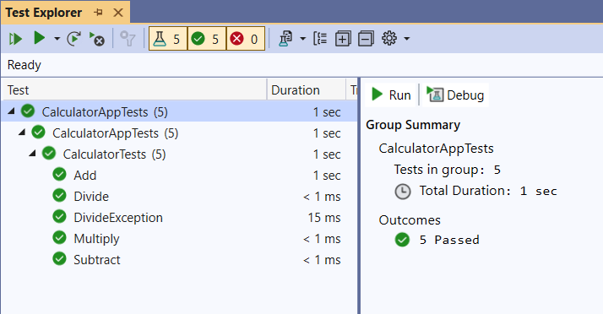Collapse all tests with minus icon
The width and height of the screenshot is (603, 314).
pyautogui.click(x=366, y=39)
